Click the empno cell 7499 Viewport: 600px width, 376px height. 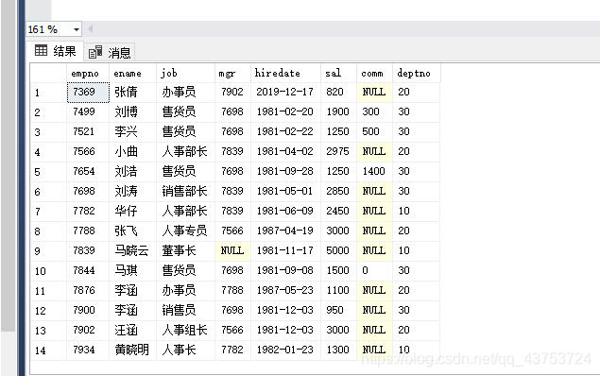point(88,112)
